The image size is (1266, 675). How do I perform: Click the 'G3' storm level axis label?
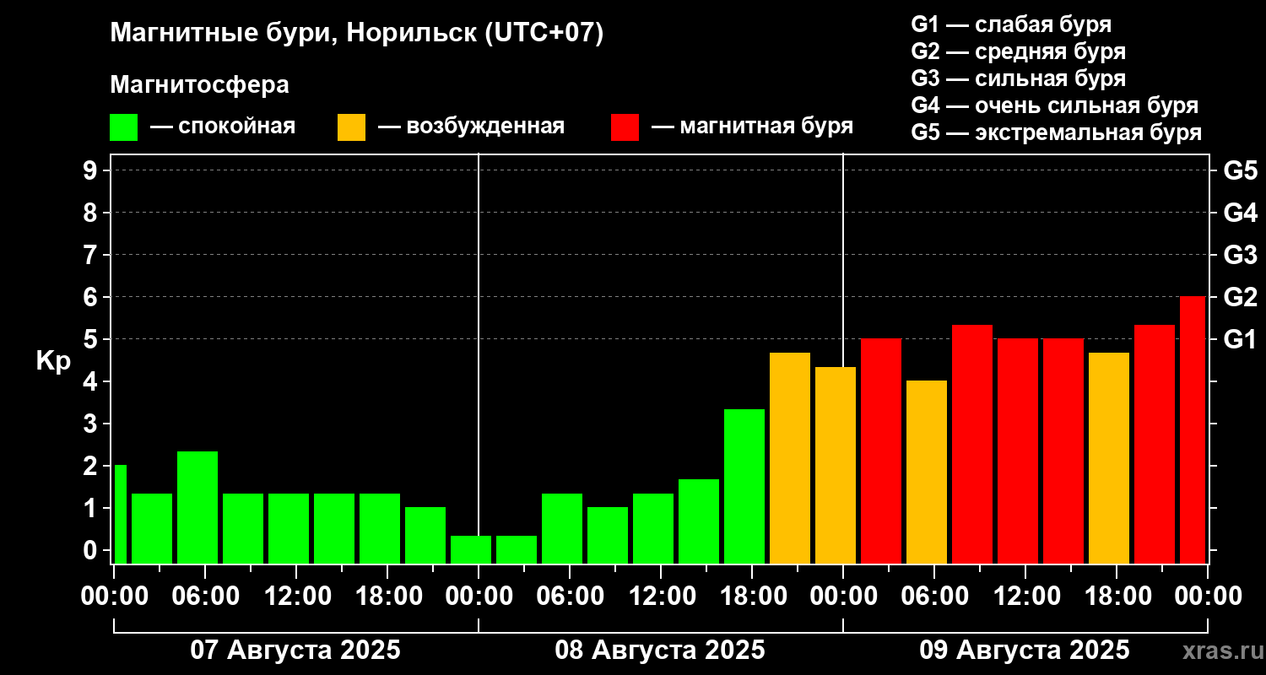point(1241,255)
